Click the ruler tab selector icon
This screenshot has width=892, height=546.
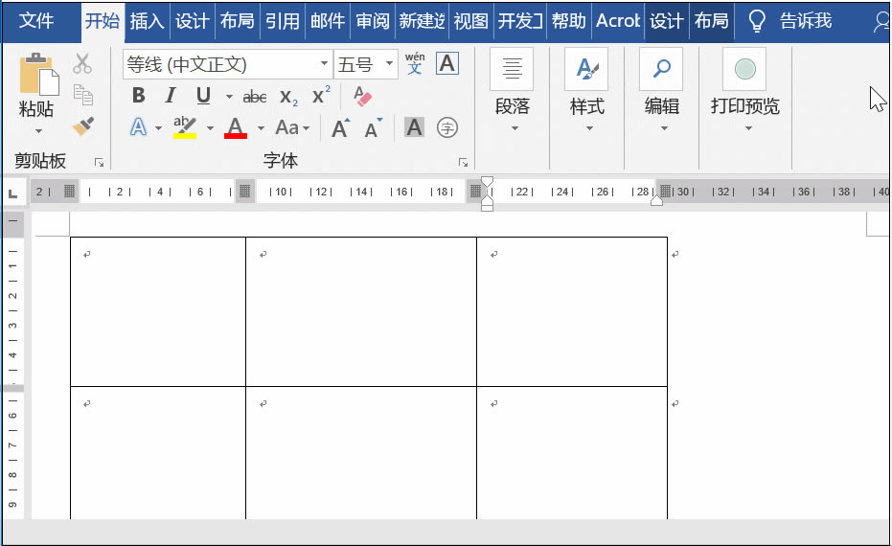click(x=13, y=193)
